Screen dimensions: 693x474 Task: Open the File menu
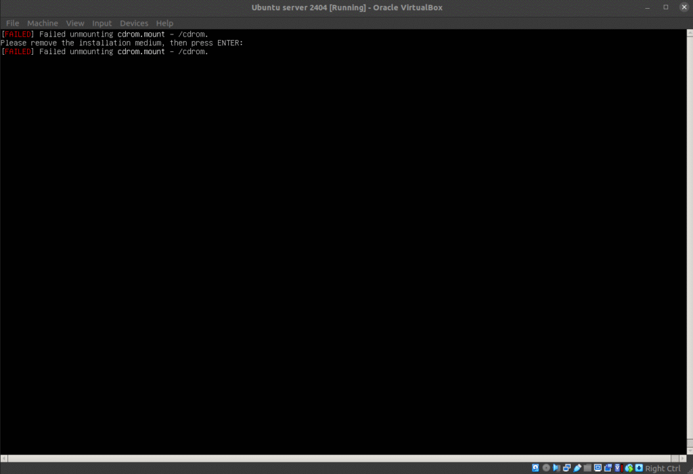pos(12,23)
